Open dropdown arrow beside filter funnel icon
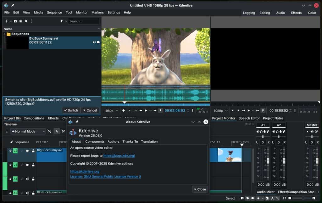The width and height of the screenshot is (322, 203). [x=66, y=21]
